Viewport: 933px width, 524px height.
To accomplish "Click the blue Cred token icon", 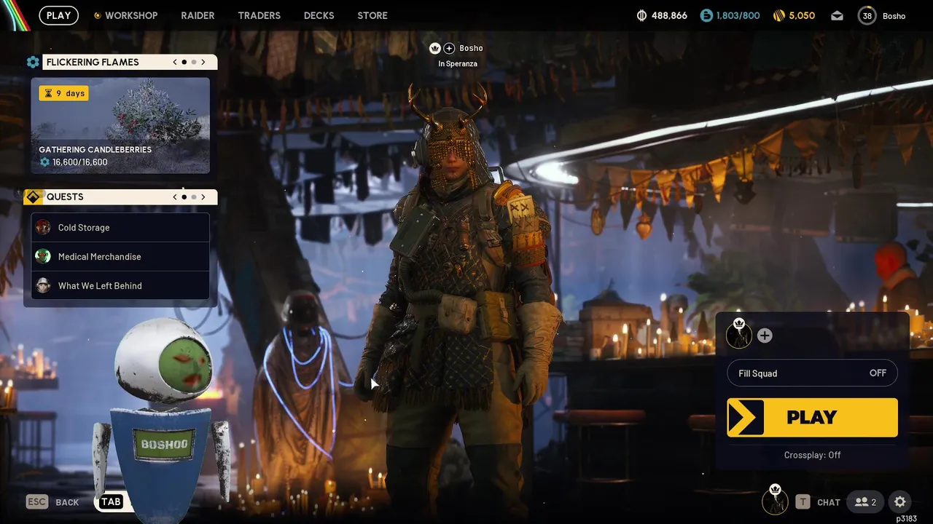I will tap(706, 15).
